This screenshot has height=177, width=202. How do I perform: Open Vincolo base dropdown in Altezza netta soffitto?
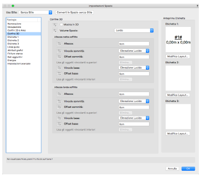pyautogui.click(x=134, y=68)
